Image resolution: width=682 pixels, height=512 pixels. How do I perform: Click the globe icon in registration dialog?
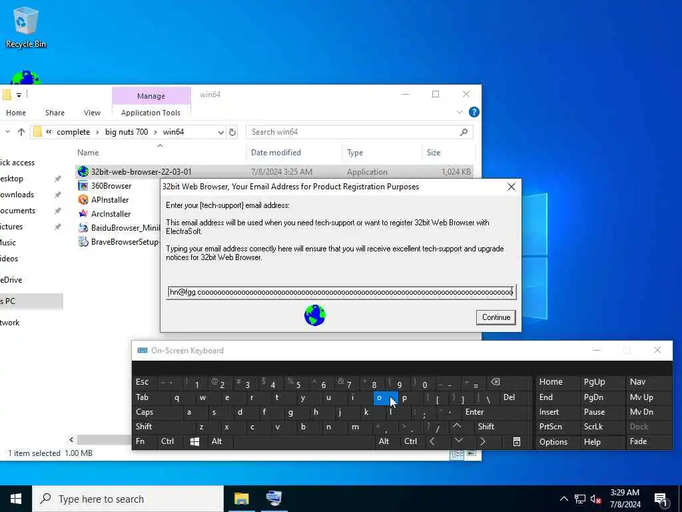click(x=315, y=315)
